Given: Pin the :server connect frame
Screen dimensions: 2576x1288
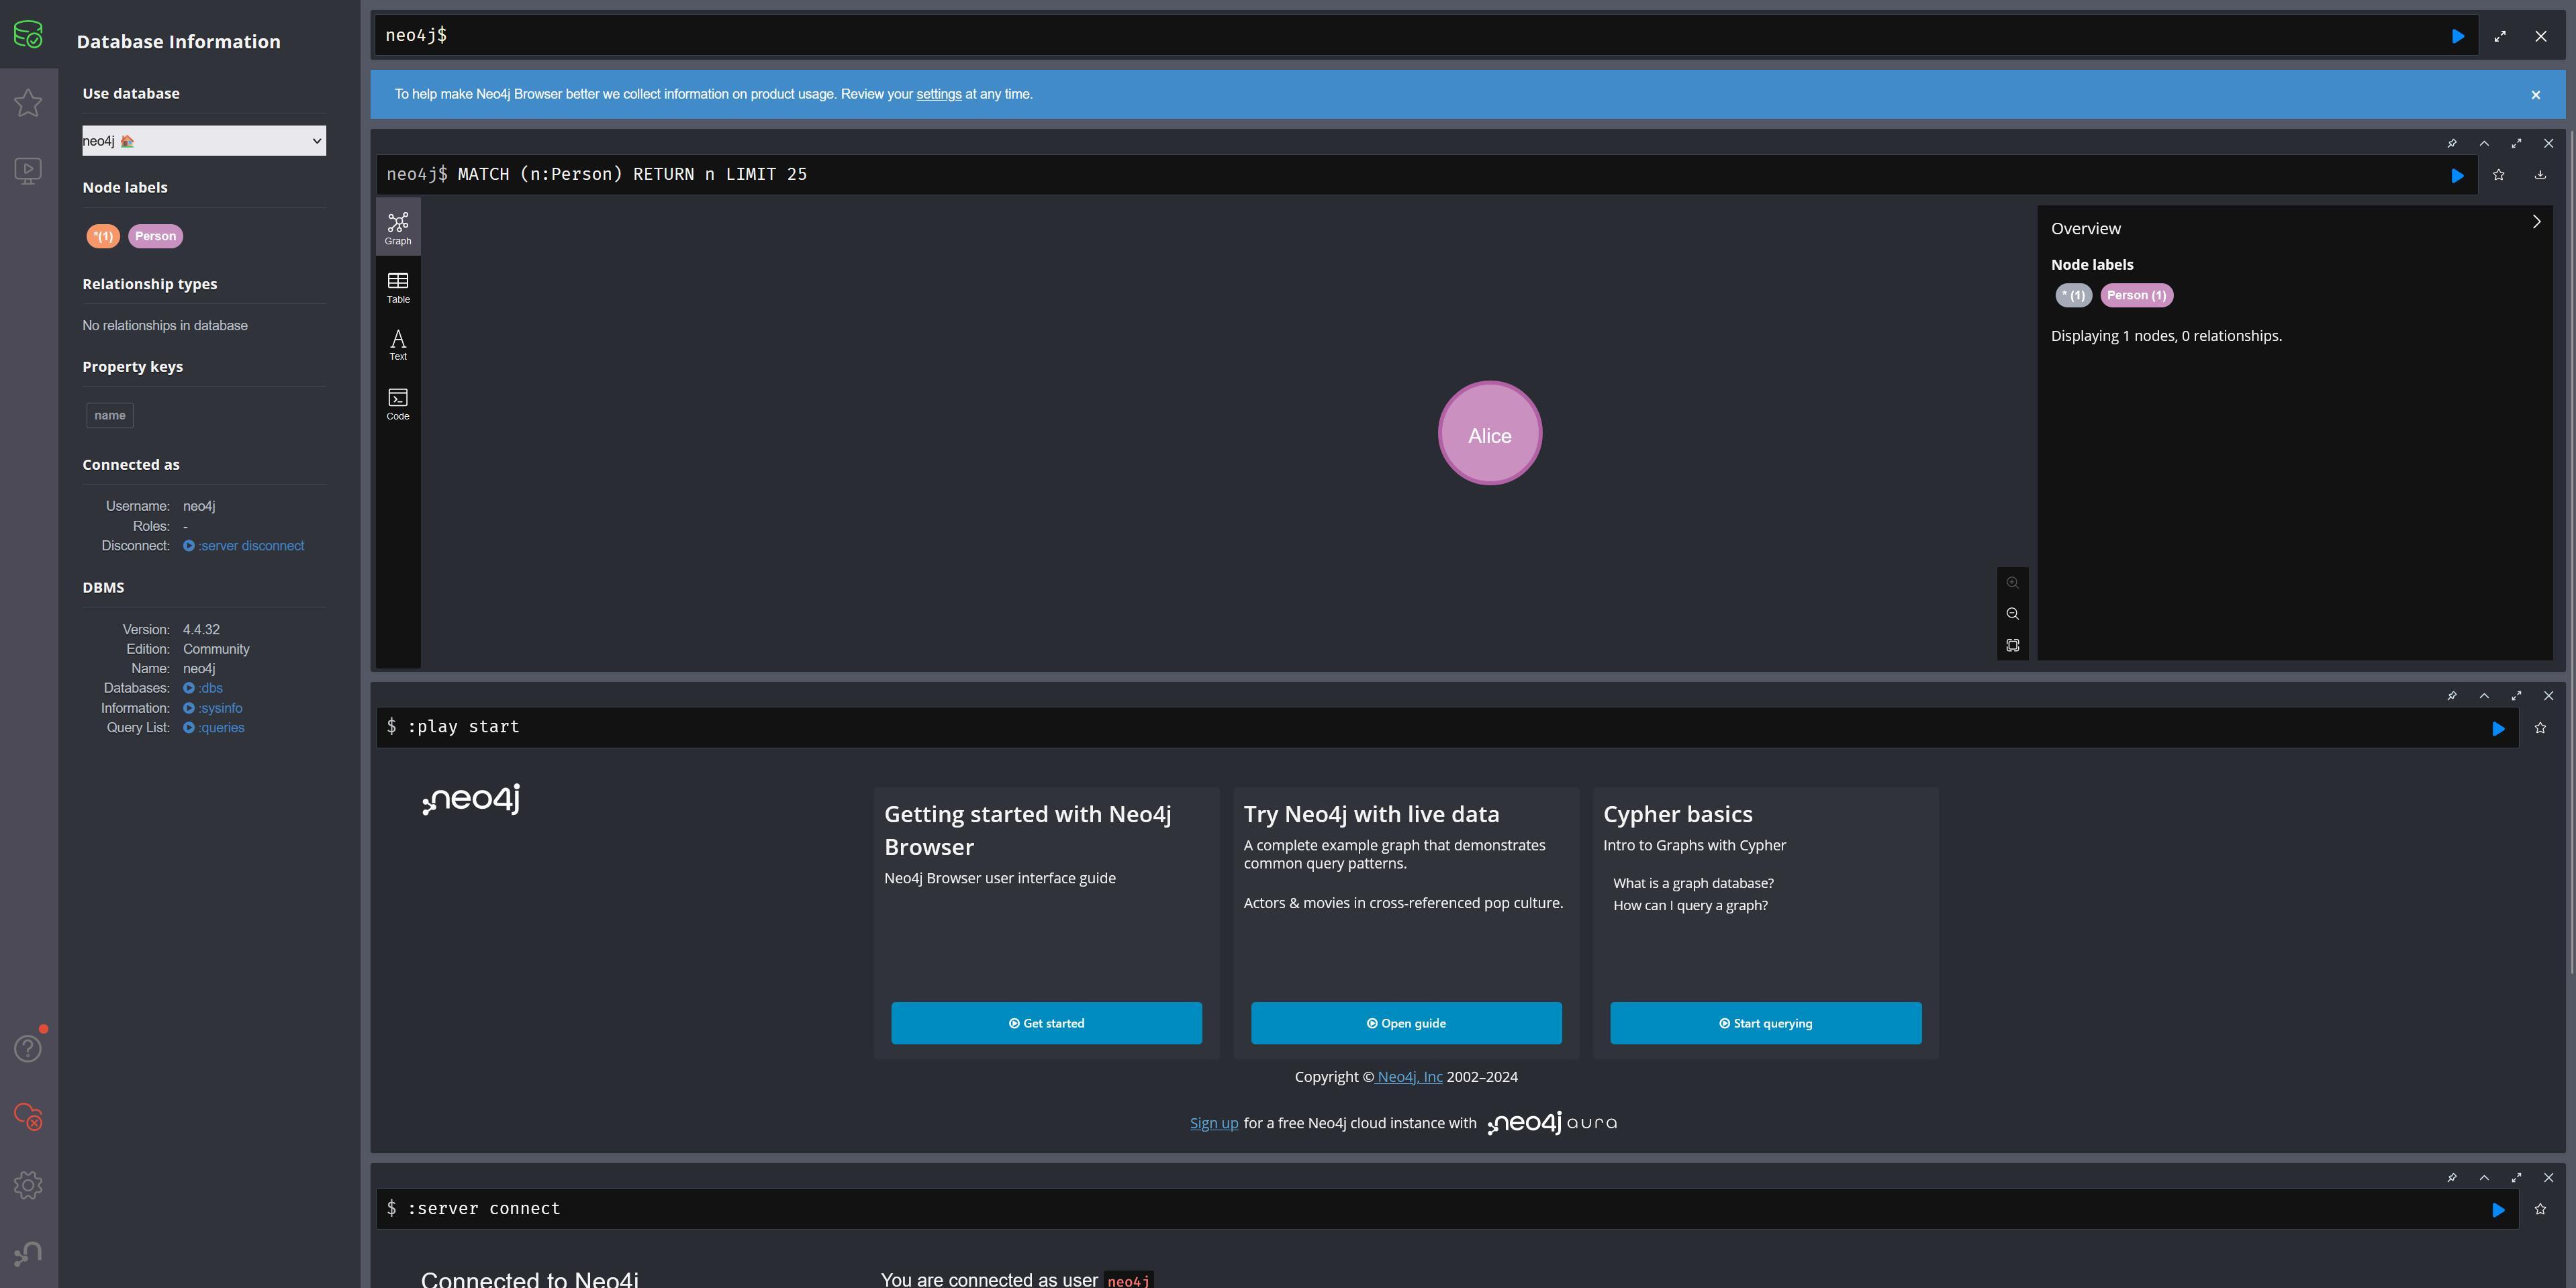Looking at the screenshot, I should click(2451, 1178).
